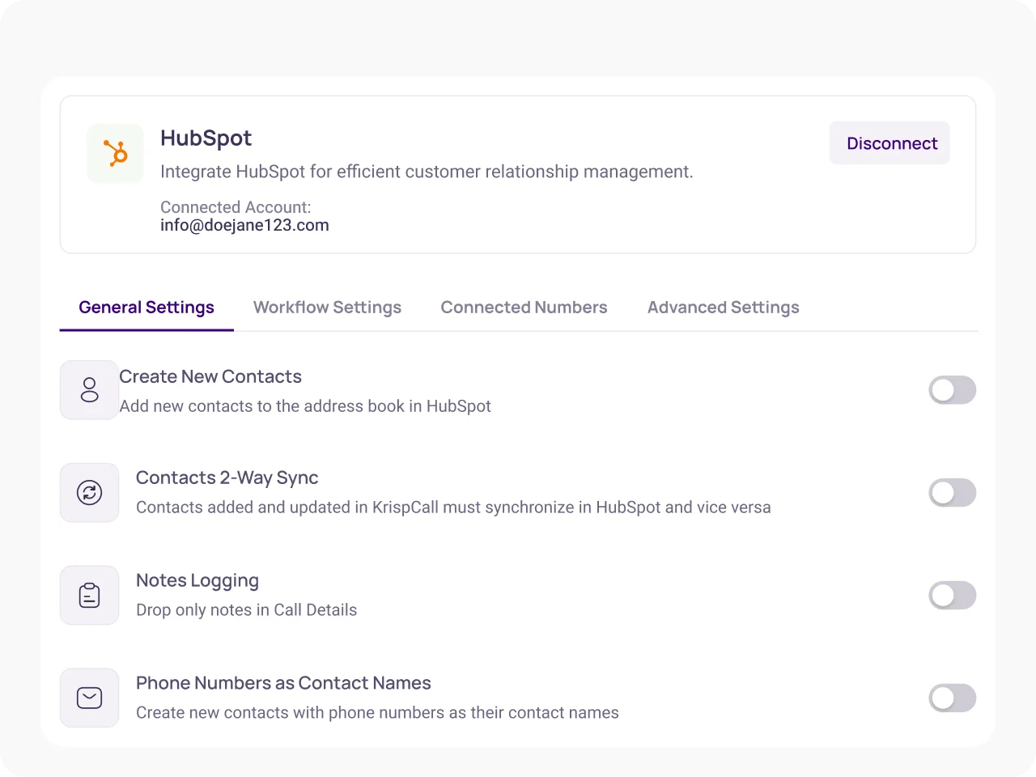Select the General Settings tab
Viewport: 1036px width, 777px height.
[x=146, y=308]
